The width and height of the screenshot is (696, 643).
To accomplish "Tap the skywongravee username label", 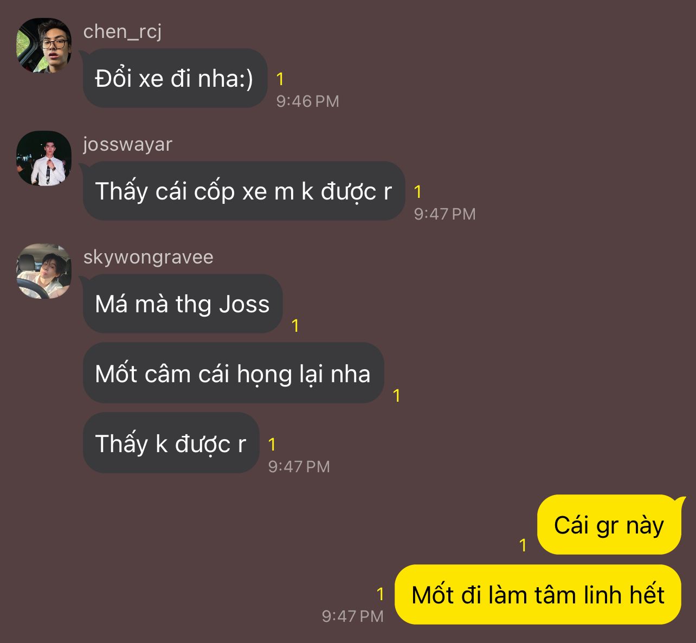I will pos(148,257).
